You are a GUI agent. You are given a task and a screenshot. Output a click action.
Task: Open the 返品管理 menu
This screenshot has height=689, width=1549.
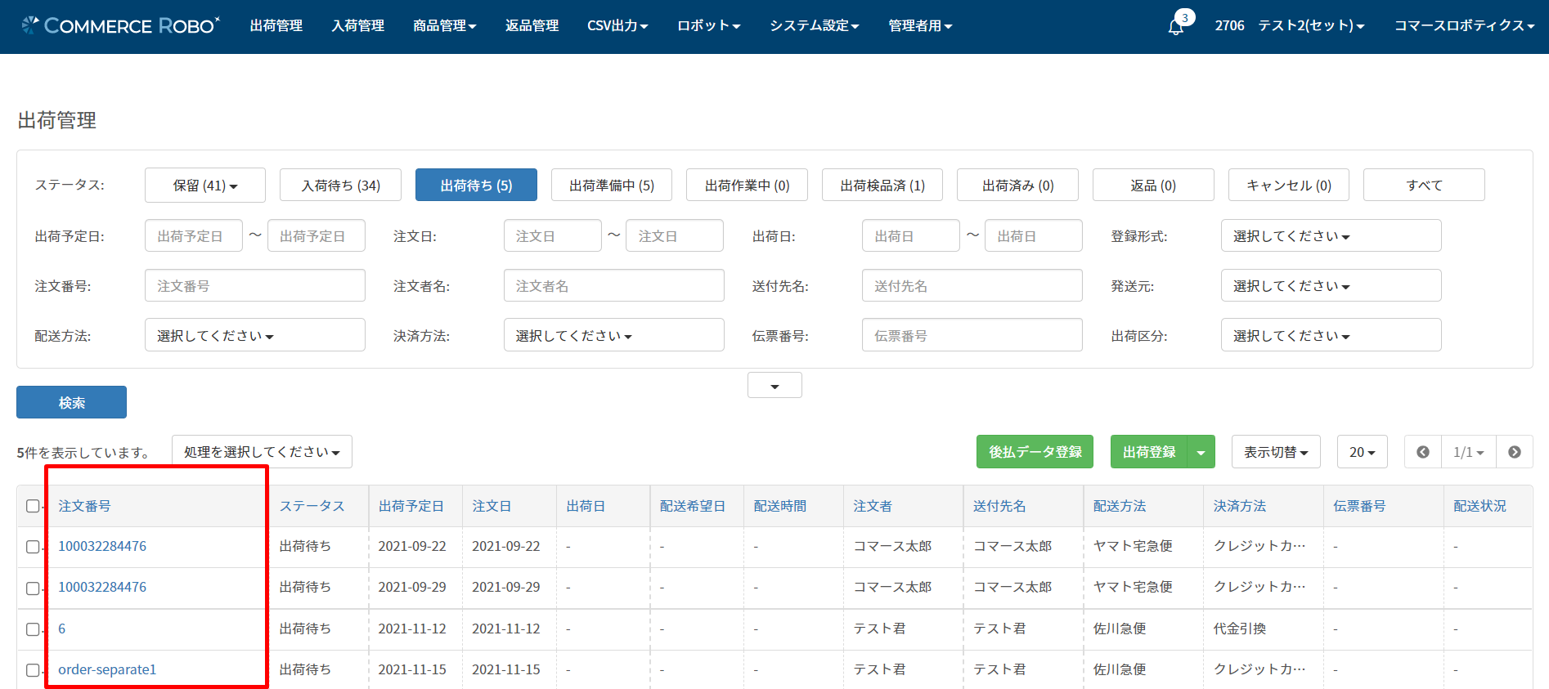[532, 26]
